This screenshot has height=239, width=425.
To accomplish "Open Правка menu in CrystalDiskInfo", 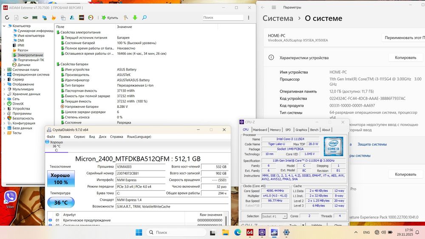I will (65, 137).
